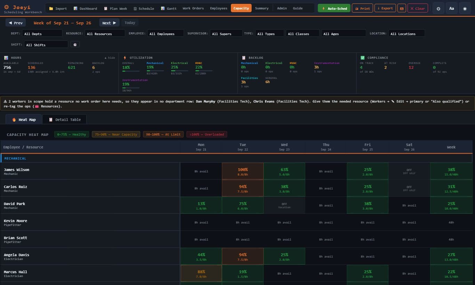Click the clock icon next to Shift filter

[x=75, y=44]
